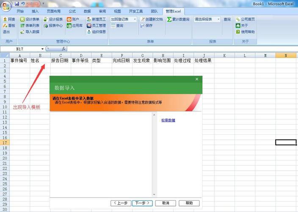Switch to the 页面布局 ribbon tab
This screenshot has width=298, height=212.
point(54,11)
